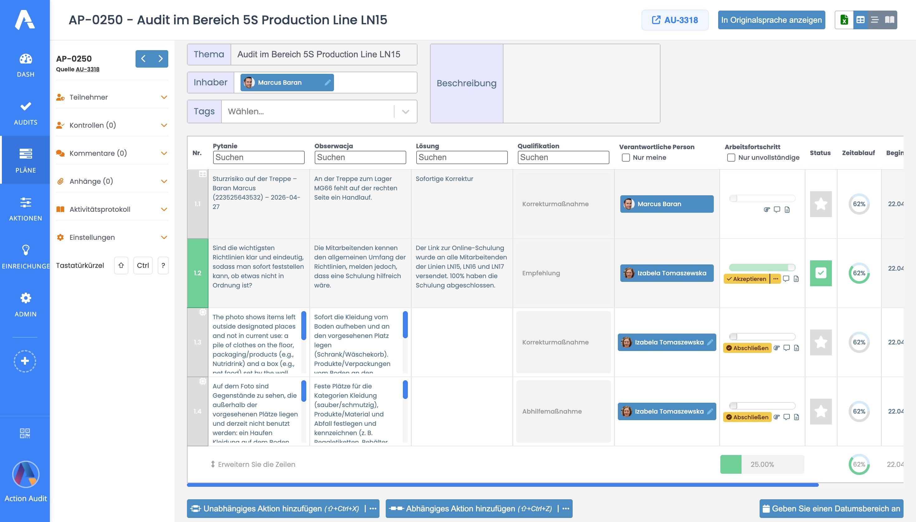Open the ADMIN section
Screen dimensions: 916x522
pos(26,305)
